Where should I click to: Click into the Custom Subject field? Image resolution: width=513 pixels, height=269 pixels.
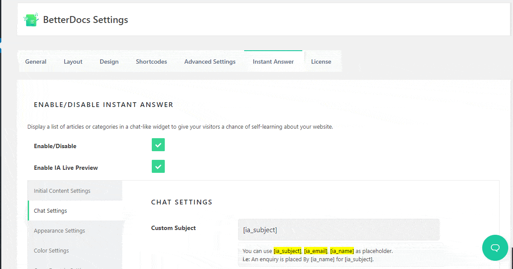(x=338, y=230)
